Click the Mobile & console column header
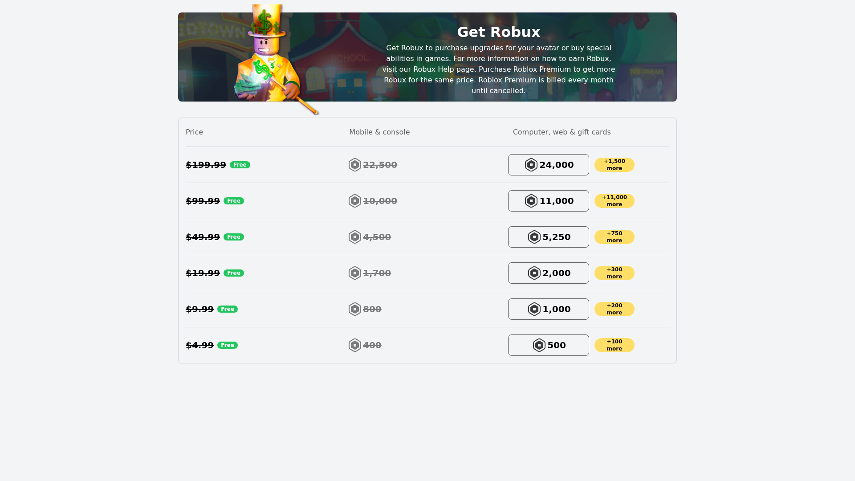The image size is (855, 481). pyautogui.click(x=379, y=132)
